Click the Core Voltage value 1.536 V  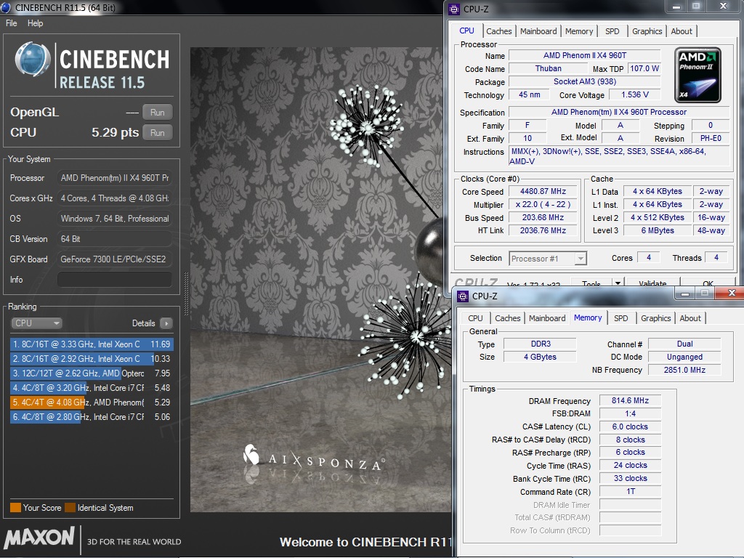[x=634, y=94]
